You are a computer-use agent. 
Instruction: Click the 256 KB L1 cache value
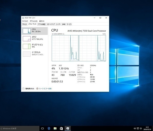(92, 77)
